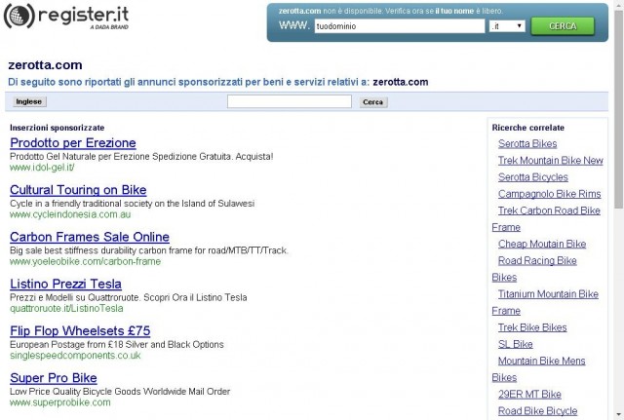
Task: Click the Inserzioni sponsorizzate label
Action: point(57,128)
